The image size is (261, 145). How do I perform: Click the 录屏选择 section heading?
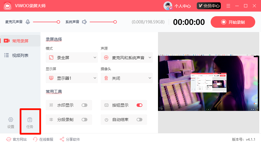54,39
